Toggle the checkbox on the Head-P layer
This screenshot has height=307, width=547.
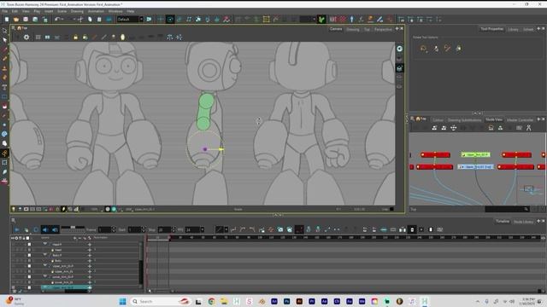29,245
